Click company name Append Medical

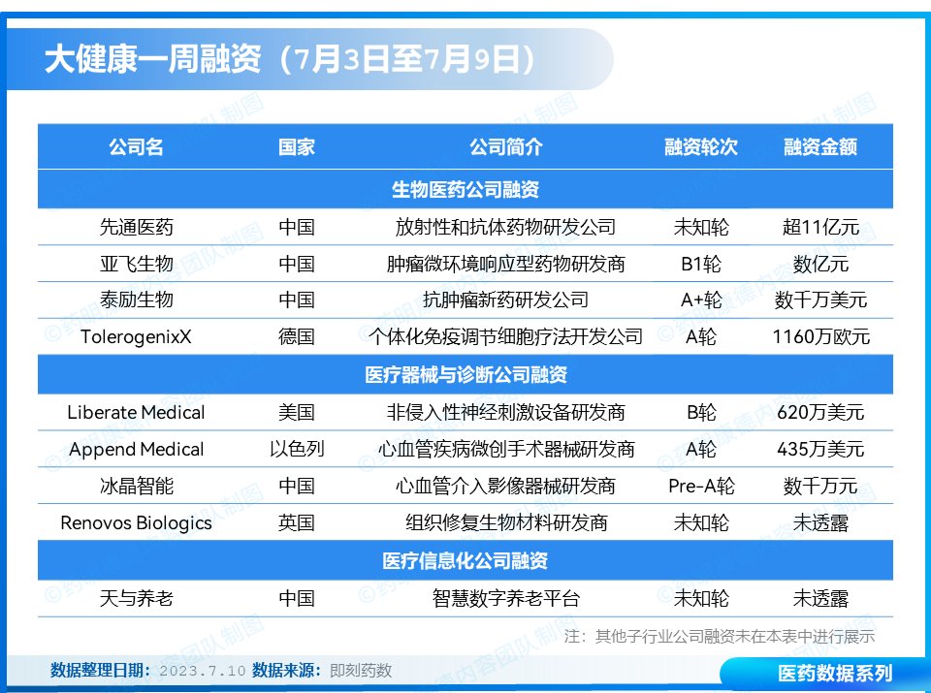coord(136,449)
